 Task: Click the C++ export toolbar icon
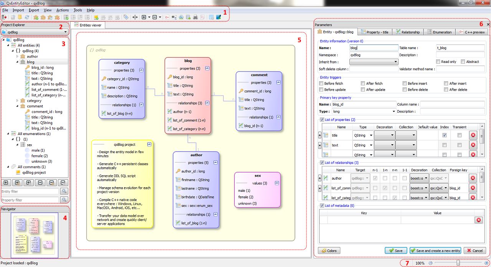tap(167, 17)
